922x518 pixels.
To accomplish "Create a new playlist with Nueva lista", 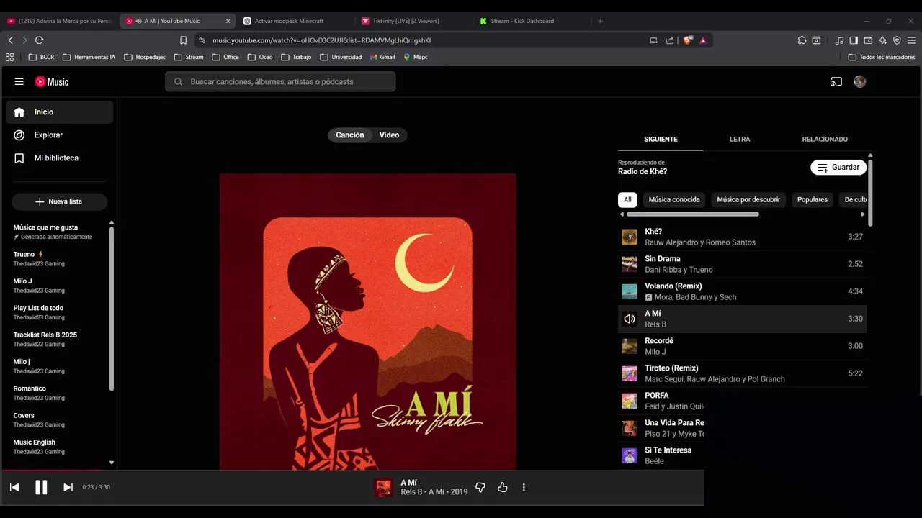I will pos(59,201).
